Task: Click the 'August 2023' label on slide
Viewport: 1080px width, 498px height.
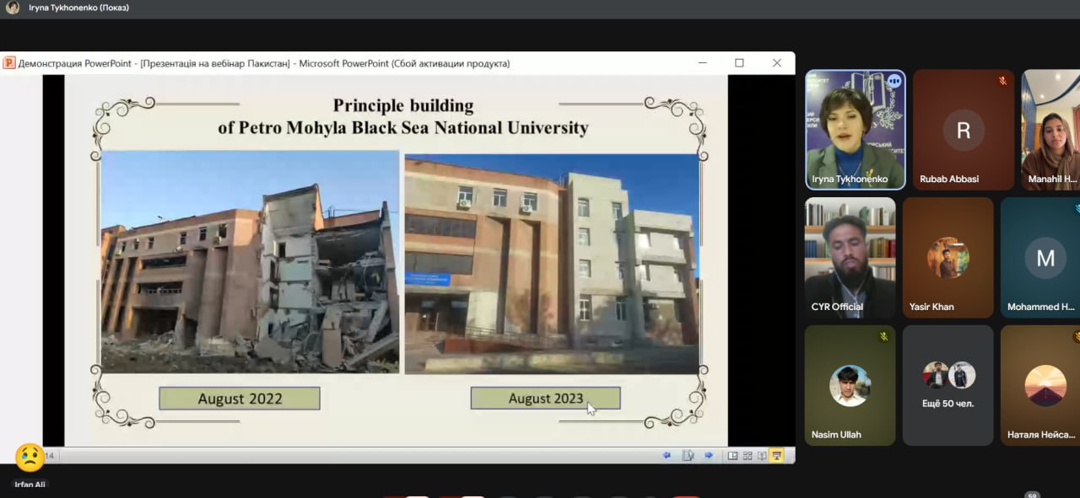Action: point(545,399)
